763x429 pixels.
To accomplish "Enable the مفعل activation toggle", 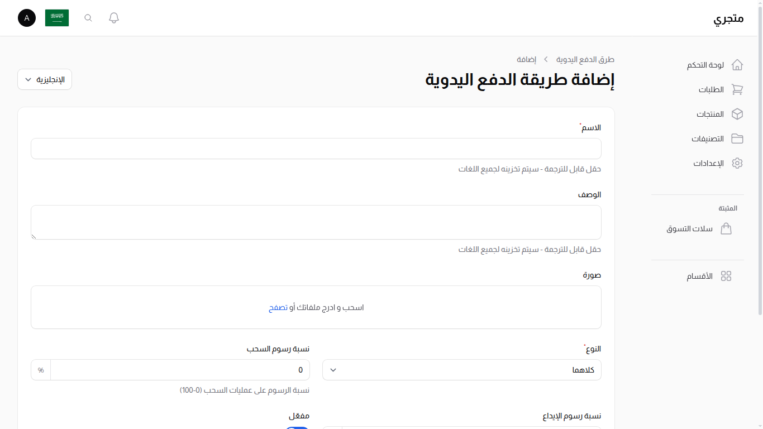I will pos(297,427).
